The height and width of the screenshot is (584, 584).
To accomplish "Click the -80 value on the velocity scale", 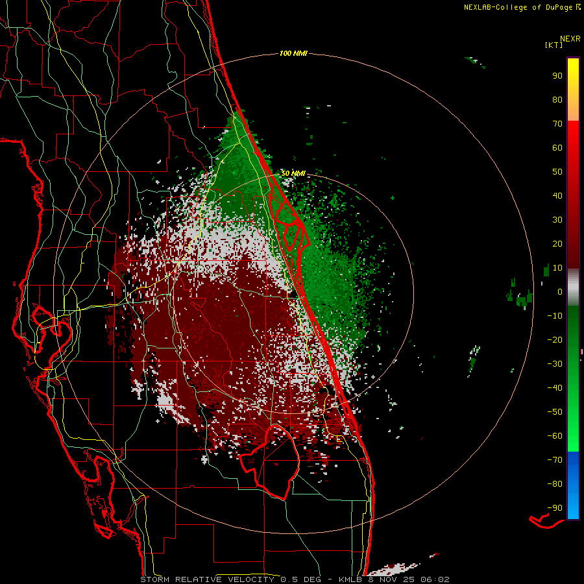I will (x=555, y=484).
